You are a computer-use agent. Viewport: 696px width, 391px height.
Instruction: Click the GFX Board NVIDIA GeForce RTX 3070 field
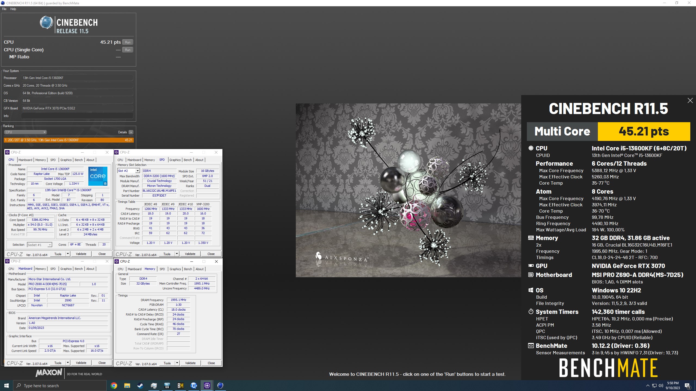(x=77, y=108)
